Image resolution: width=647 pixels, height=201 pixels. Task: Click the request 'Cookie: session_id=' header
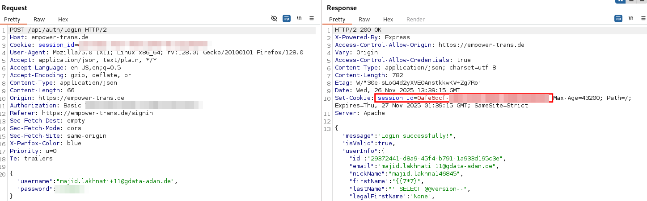tap(44, 45)
